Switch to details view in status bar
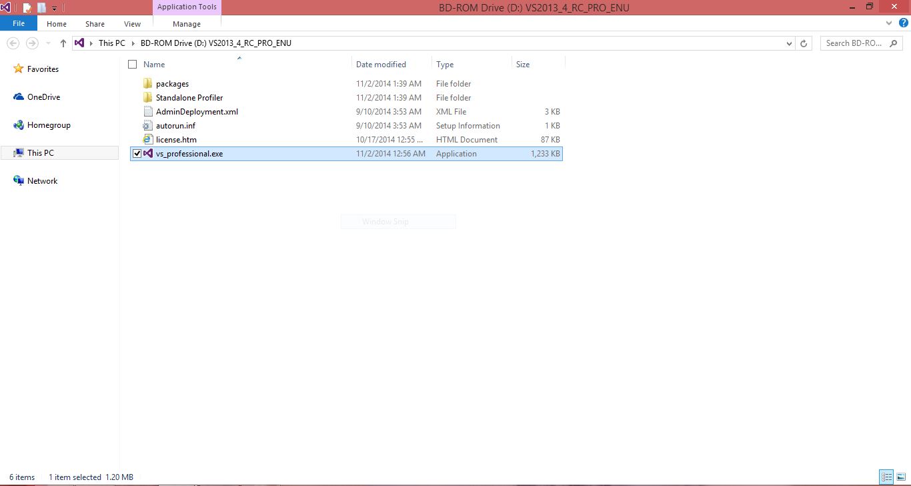This screenshot has width=911, height=486. coord(886,477)
